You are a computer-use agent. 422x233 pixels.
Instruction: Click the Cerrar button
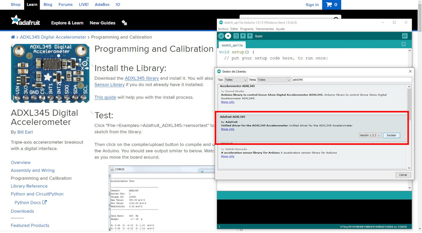point(403,175)
